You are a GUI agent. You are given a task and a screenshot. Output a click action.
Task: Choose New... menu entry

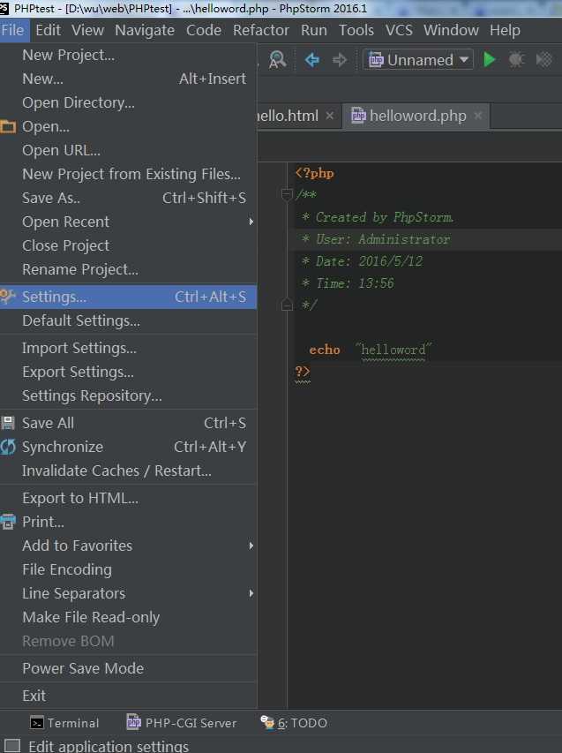128,79
